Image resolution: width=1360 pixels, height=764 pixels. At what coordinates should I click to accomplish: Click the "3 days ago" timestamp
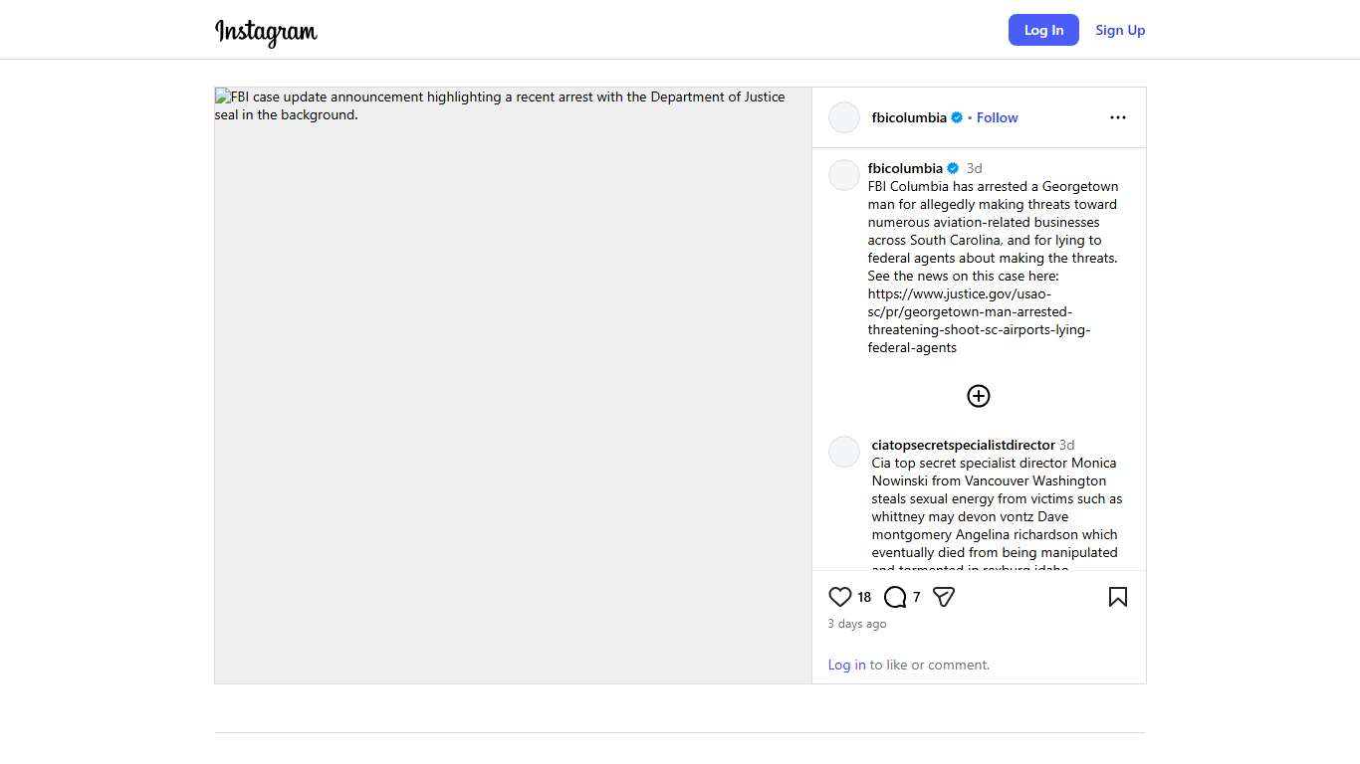856,624
